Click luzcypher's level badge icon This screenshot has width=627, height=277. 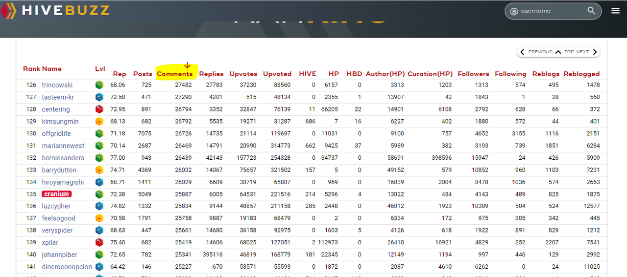pos(99,206)
